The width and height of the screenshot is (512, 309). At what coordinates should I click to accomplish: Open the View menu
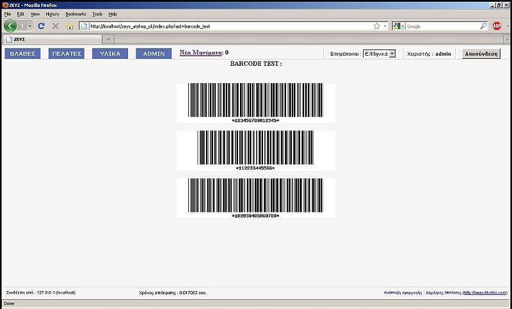click(35, 14)
